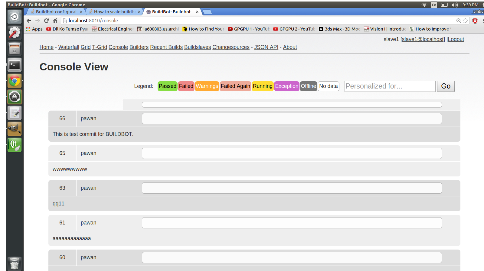Viewport: 484px width, 271px height.
Task: Open Qt Creator from the launcher
Action: coord(15,145)
